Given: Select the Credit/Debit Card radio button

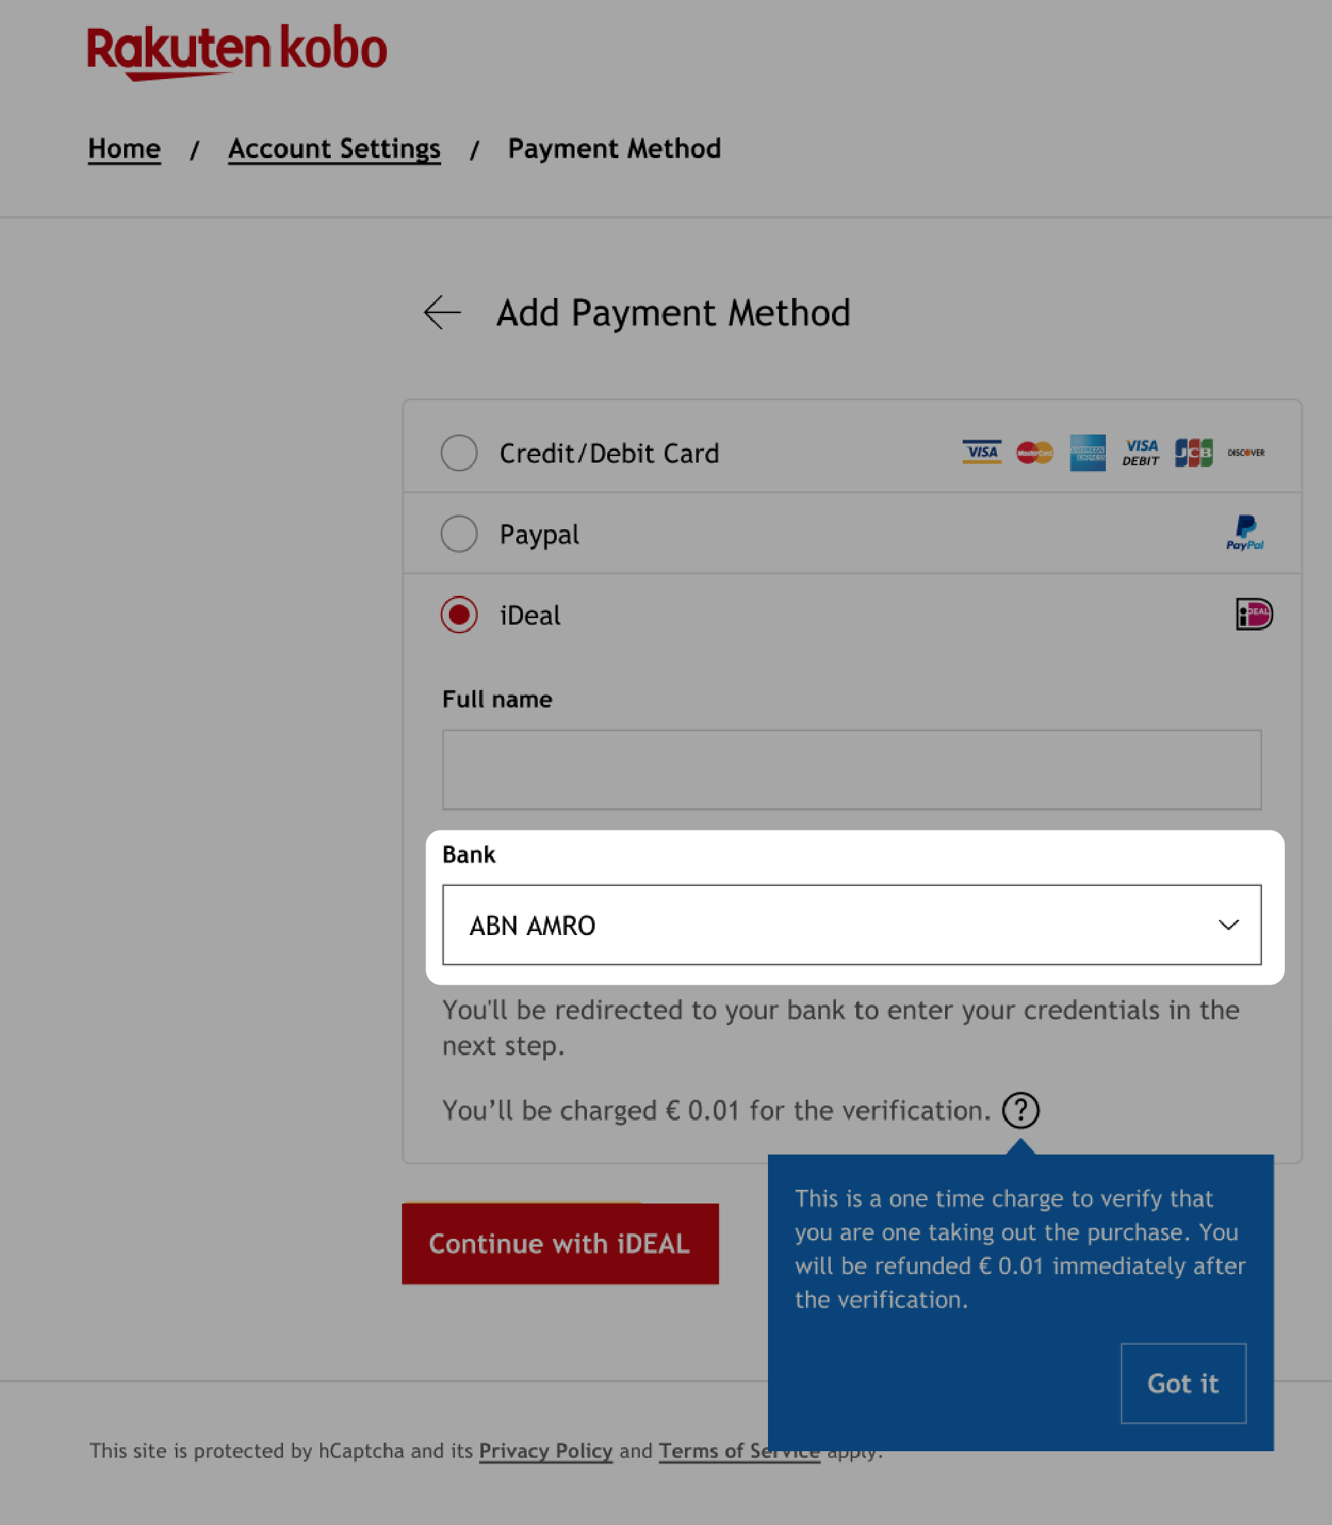Looking at the screenshot, I should coord(459,453).
